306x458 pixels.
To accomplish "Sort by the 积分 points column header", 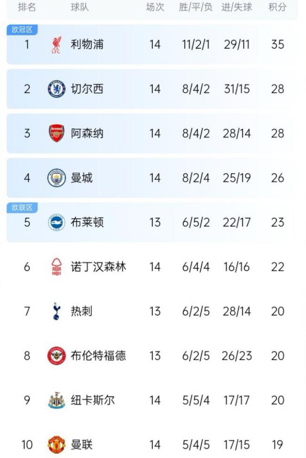I will click(x=277, y=8).
